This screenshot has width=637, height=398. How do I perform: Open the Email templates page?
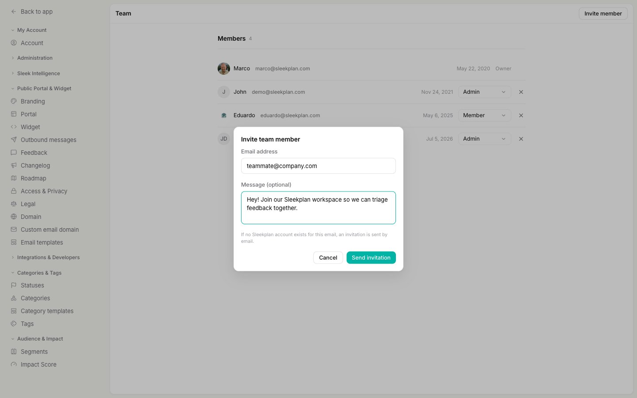tap(42, 242)
